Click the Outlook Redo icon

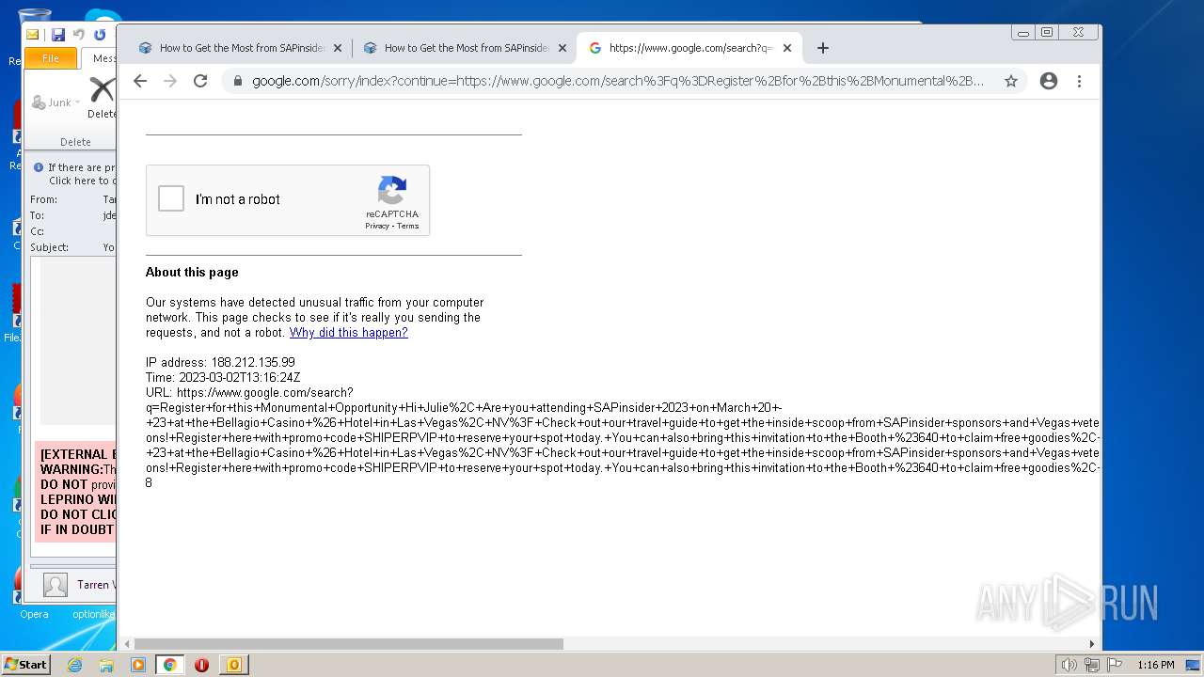tap(100, 35)
